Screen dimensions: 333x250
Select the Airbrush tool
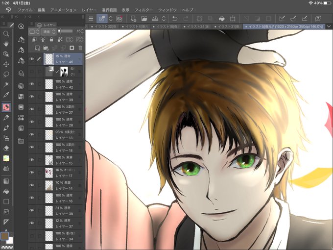(x=6, y=138)
